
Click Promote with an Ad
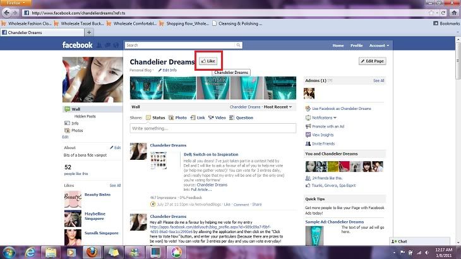pyautogui.click(x=328, y=126)
